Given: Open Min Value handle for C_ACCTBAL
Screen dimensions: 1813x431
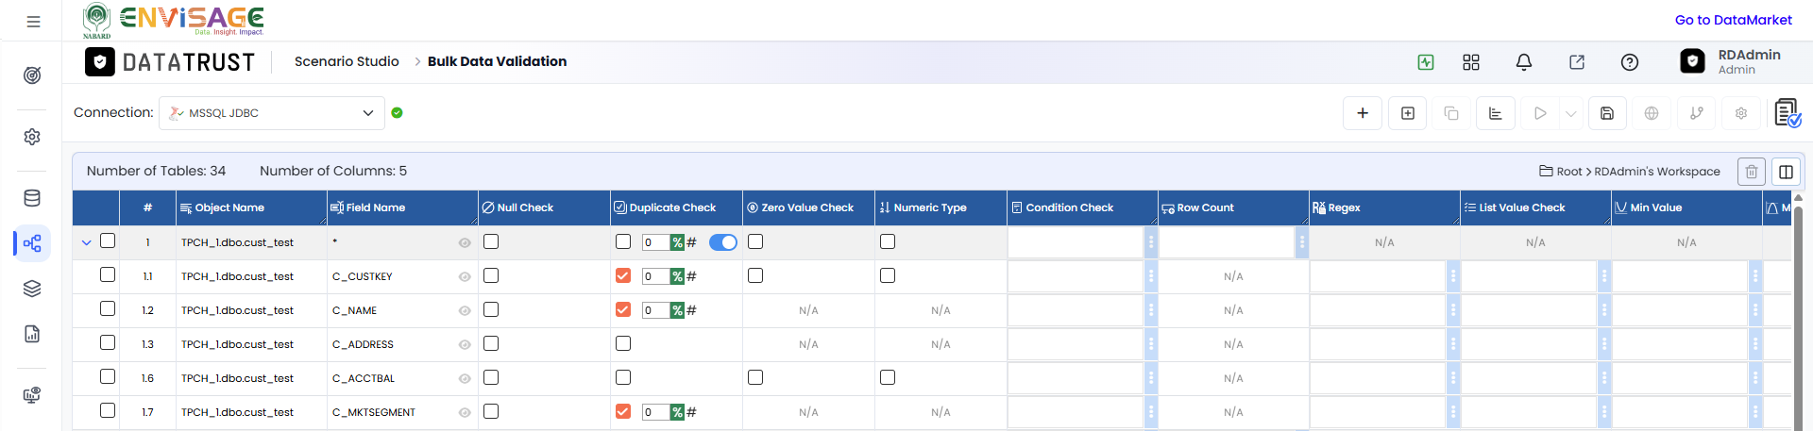Looking at the screenshot, I should [1755, 378].
